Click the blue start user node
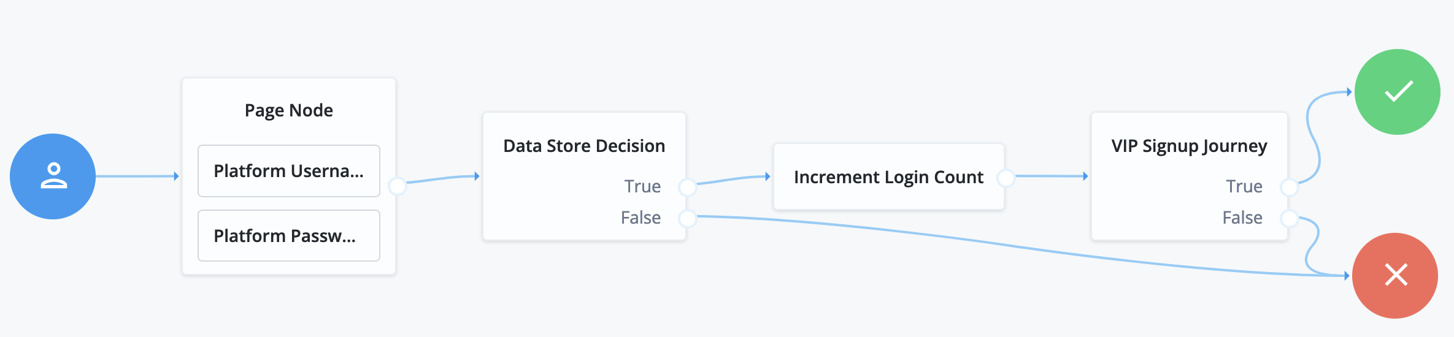This screenshot has height=337, width=1454. (53, 176)
